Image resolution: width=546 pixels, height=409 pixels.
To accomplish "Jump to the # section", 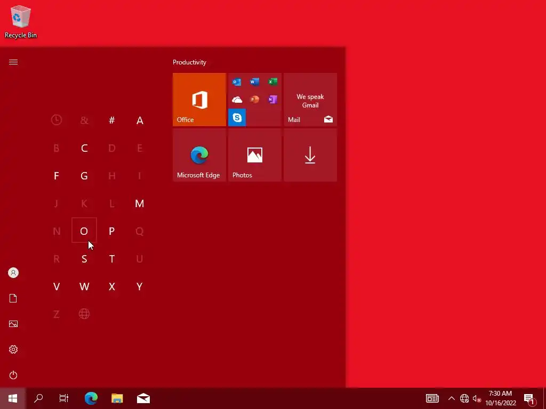I will click(112, 120).
